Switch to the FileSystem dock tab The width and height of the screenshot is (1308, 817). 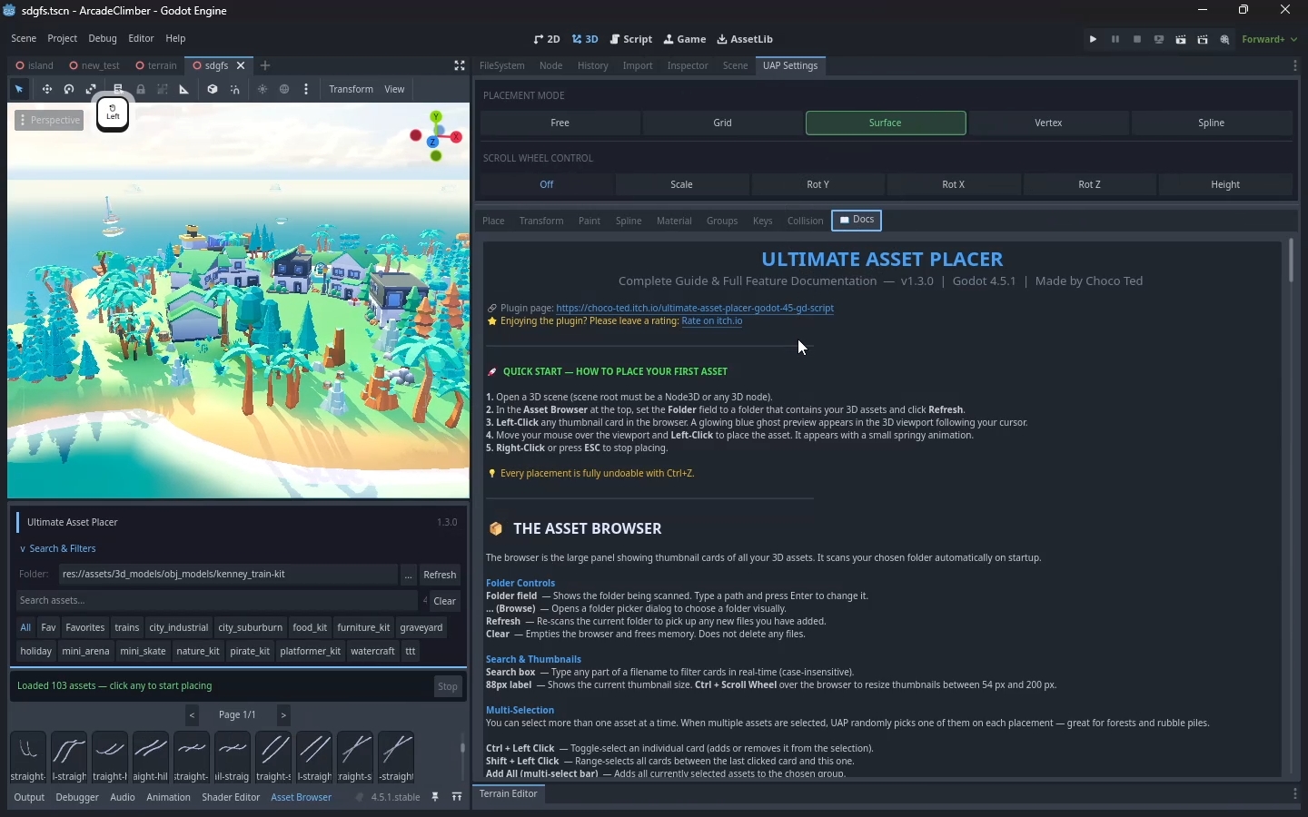coord(502,66)
